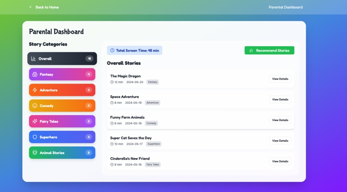Click the clock icon under Funny Farm Animals
Image resolution: width=347 pixels, height=192 pixels.
(x=112, y=123)
